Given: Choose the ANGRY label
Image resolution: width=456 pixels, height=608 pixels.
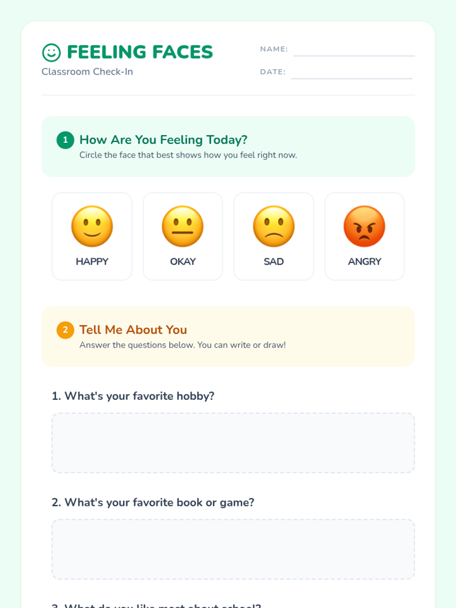Looking at the screenshot, I should (364, 261).
